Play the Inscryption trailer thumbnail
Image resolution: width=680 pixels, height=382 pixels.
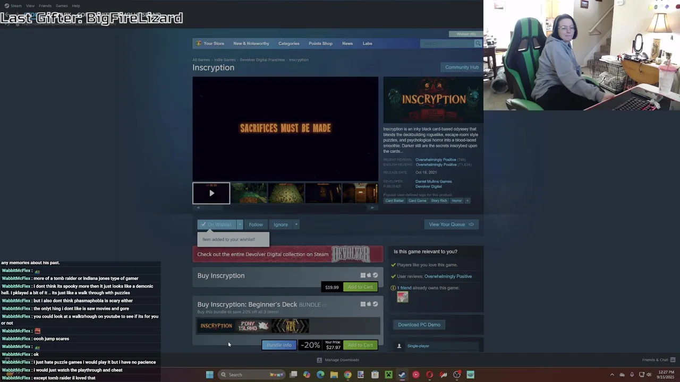coord(211,193)
